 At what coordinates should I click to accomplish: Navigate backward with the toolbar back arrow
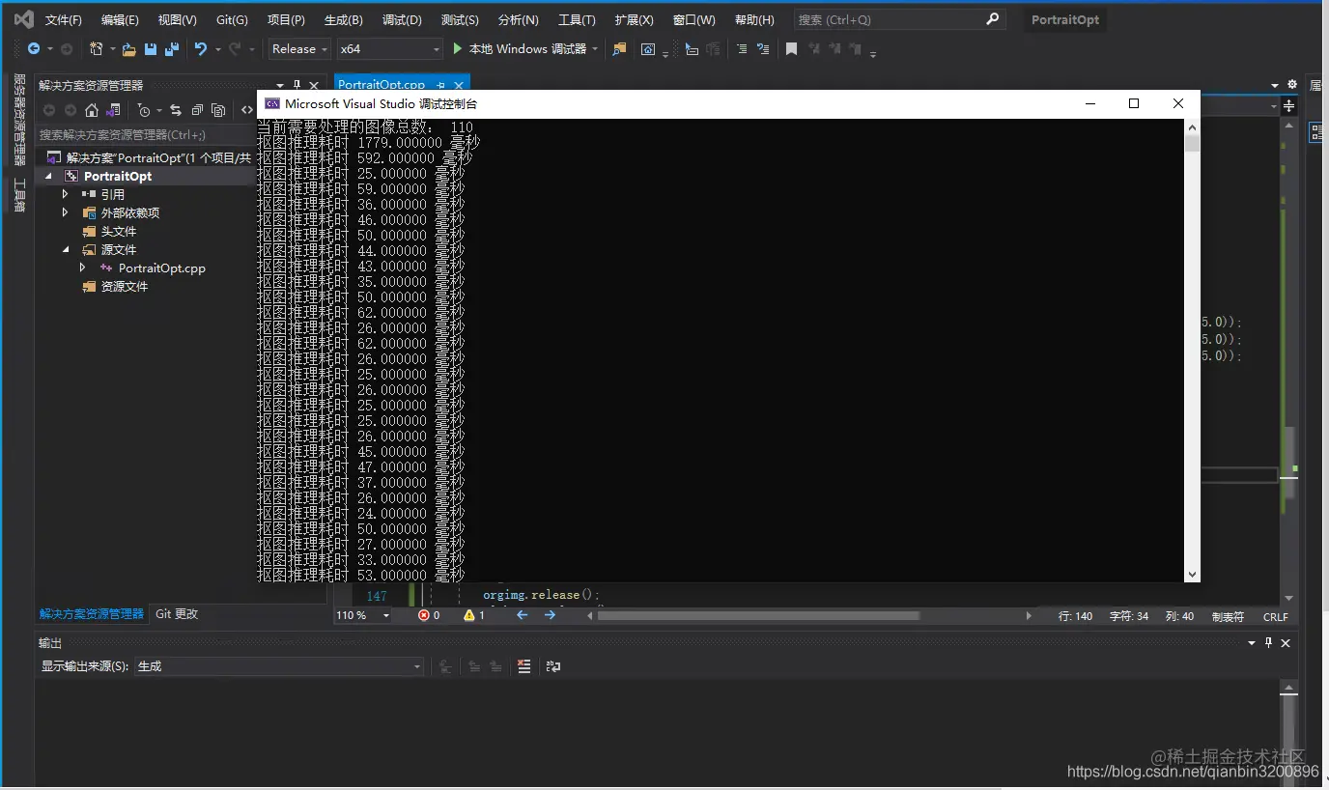pos(34,49)
